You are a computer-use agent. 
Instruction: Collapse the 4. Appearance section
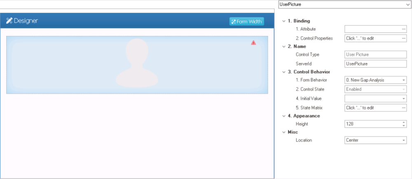[283, 116]
